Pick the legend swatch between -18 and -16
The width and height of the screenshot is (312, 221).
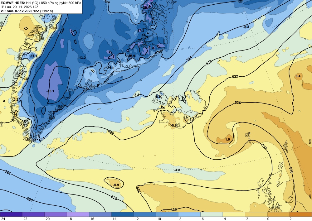click(78, 214)
